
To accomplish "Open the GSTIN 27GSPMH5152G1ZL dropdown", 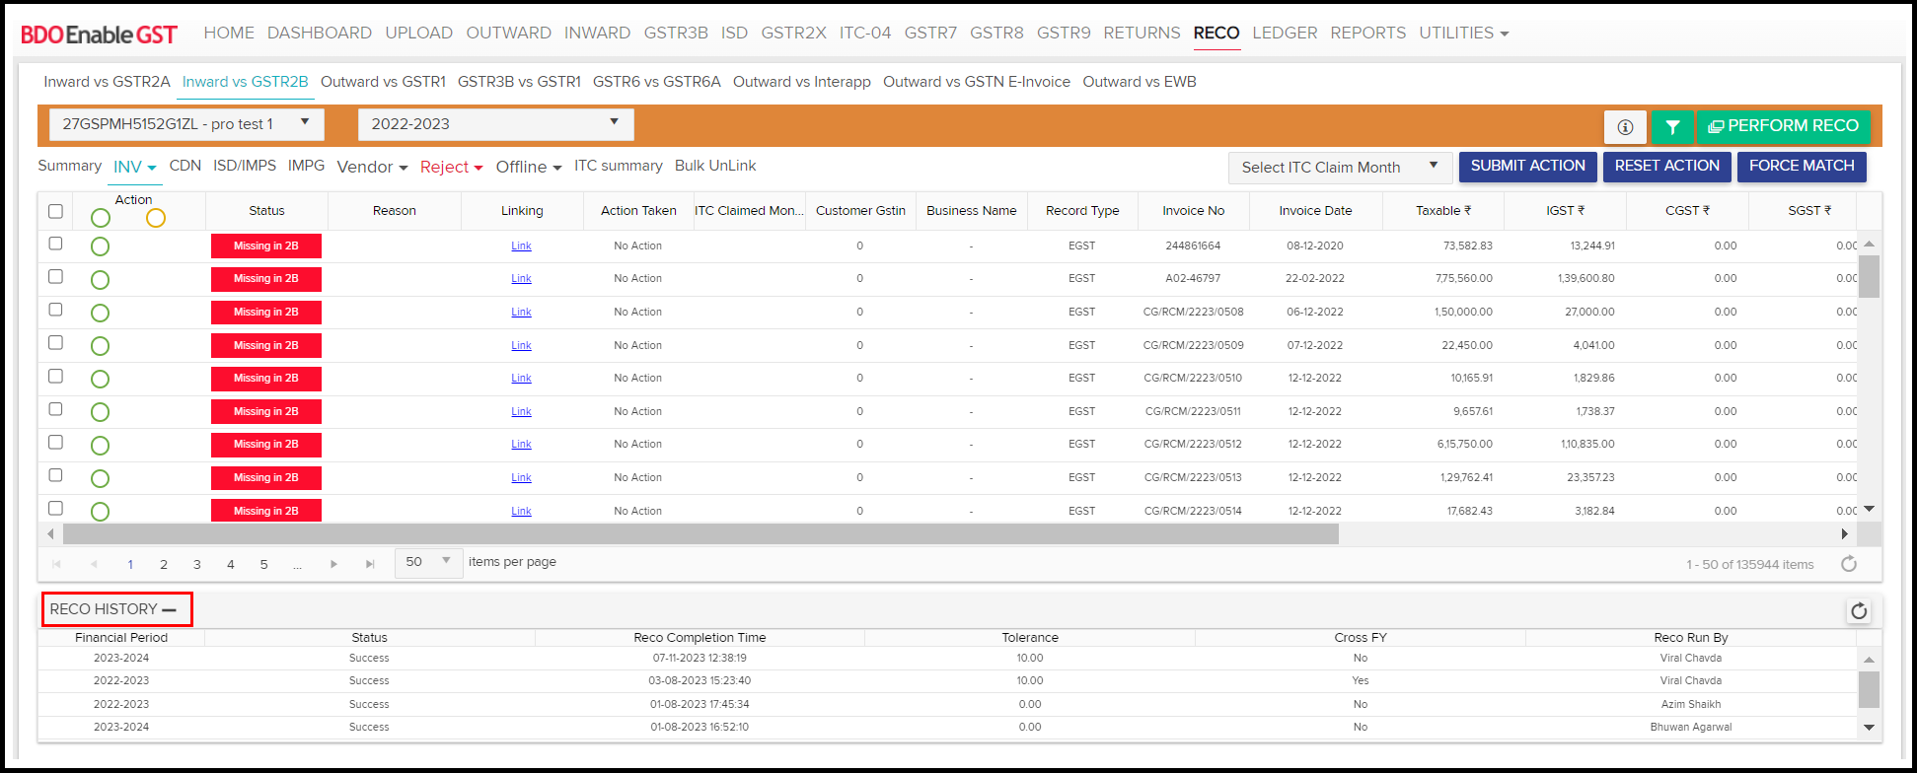I will [x=186, y=124].
